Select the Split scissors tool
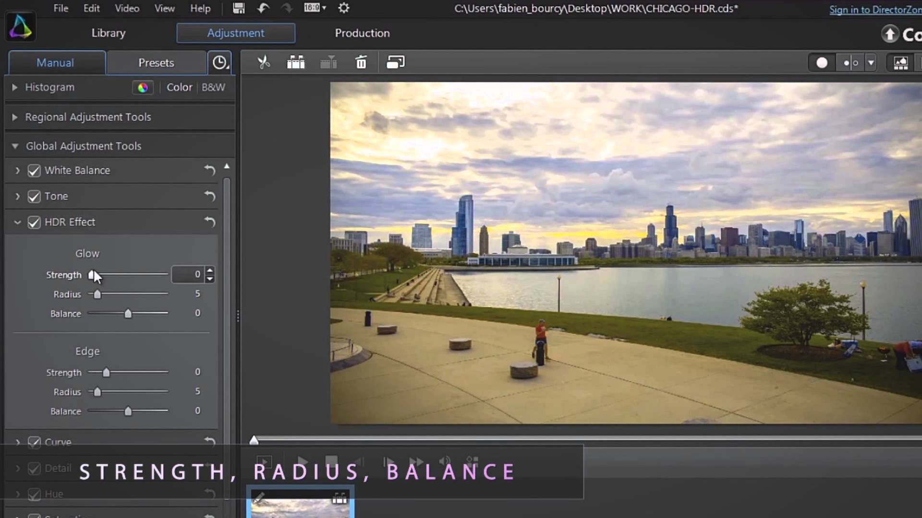 pyautogui.click(x=264, y=62)
